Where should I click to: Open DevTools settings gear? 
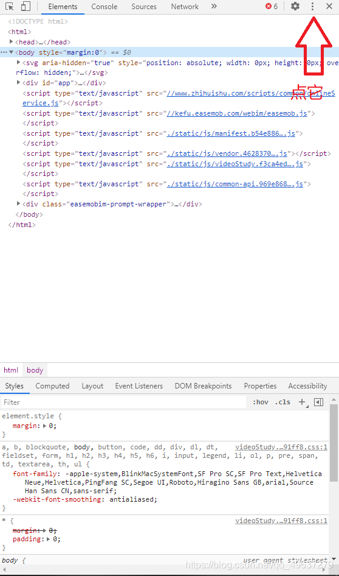[x=295, y=6]
